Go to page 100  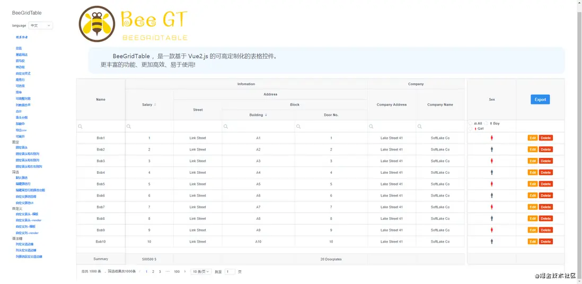click(x=177, y=272)
